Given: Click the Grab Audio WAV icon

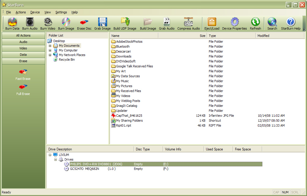Looking at the screenshot, I should tap(166, 24).
